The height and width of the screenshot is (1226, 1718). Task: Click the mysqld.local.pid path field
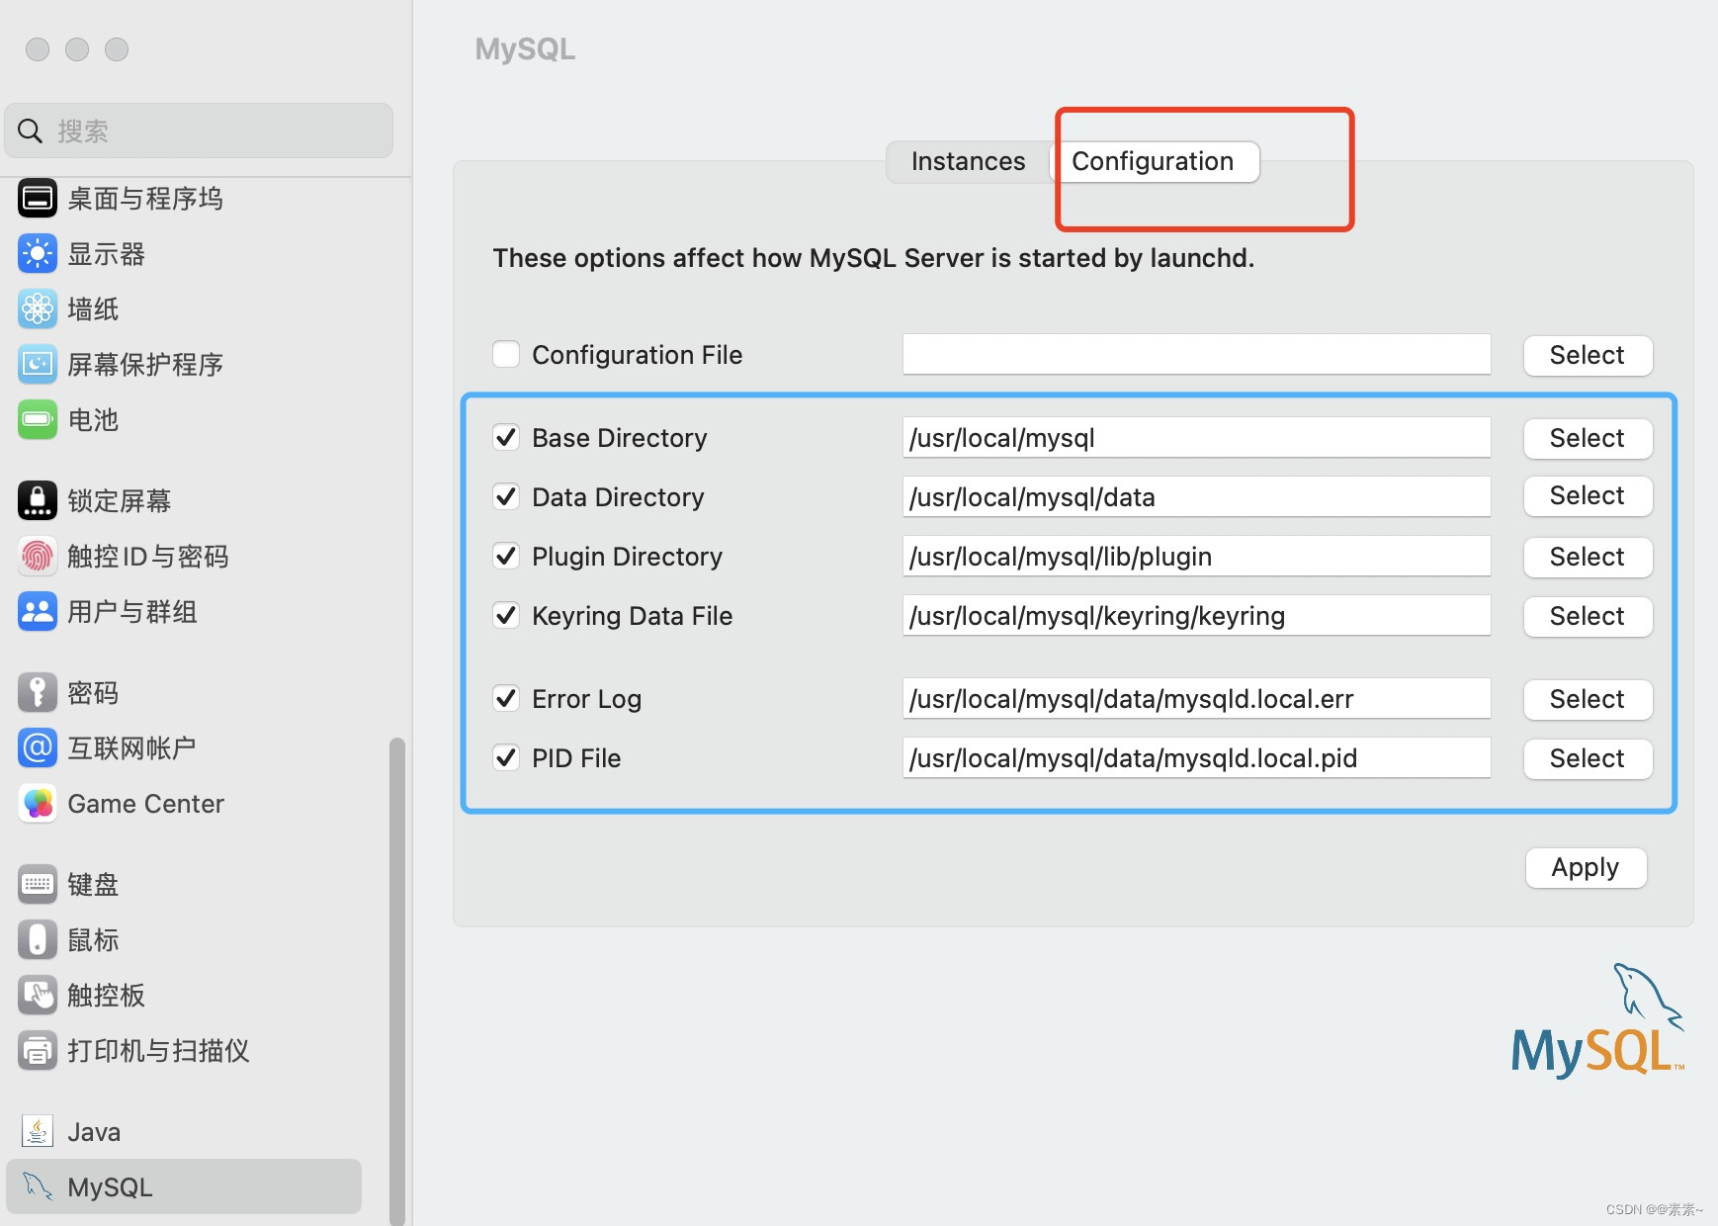1196,757
